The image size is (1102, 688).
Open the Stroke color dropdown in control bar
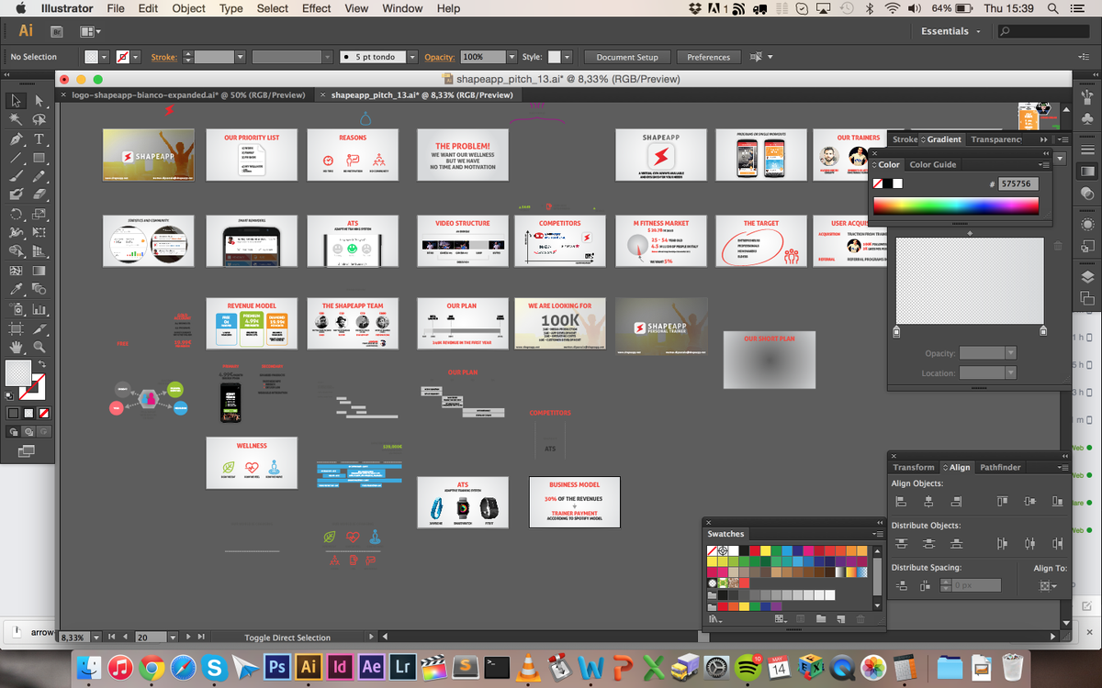136,57
